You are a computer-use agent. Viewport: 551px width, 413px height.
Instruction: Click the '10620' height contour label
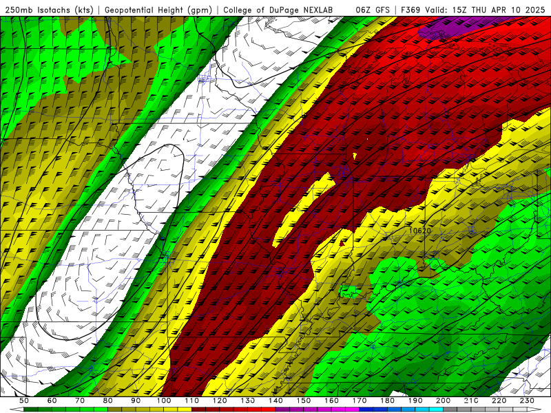(x=420, y=231)
